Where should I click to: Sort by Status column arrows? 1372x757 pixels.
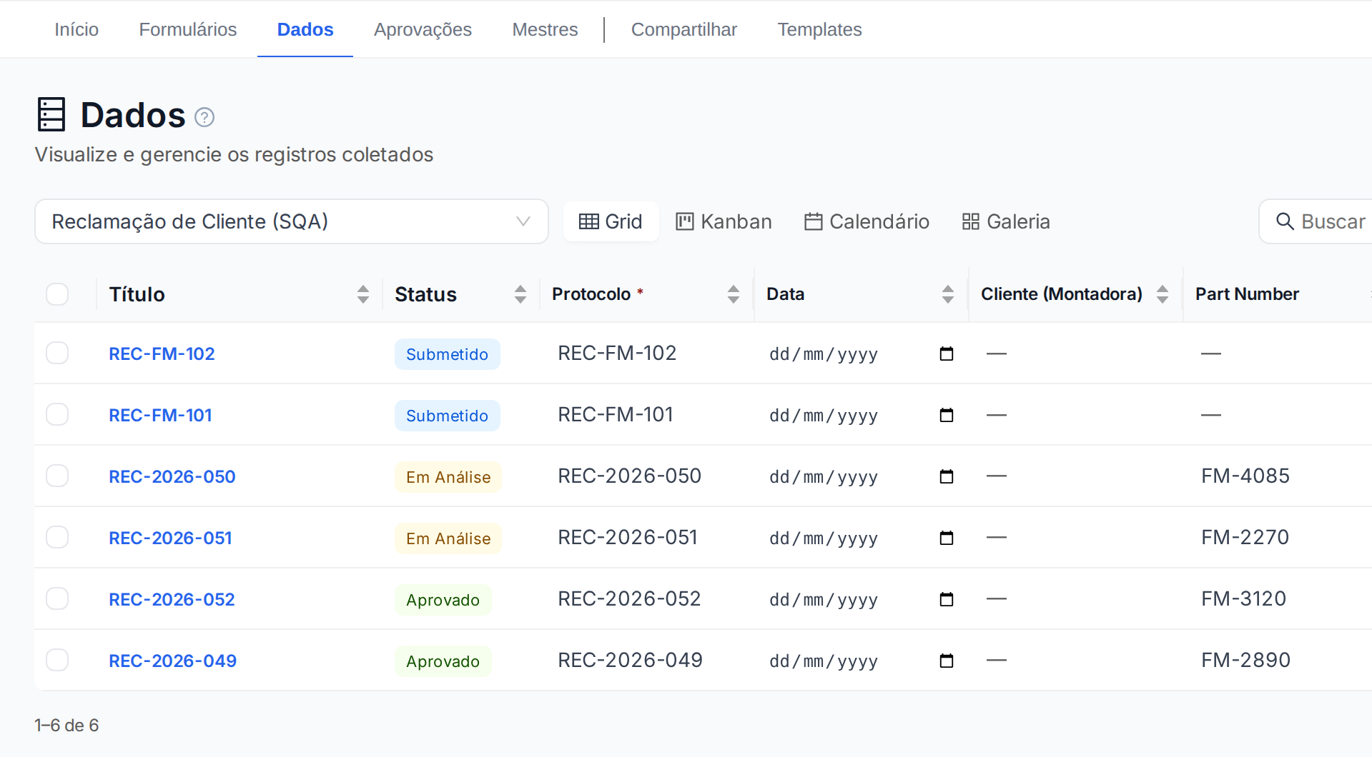[x=520, y=294]
